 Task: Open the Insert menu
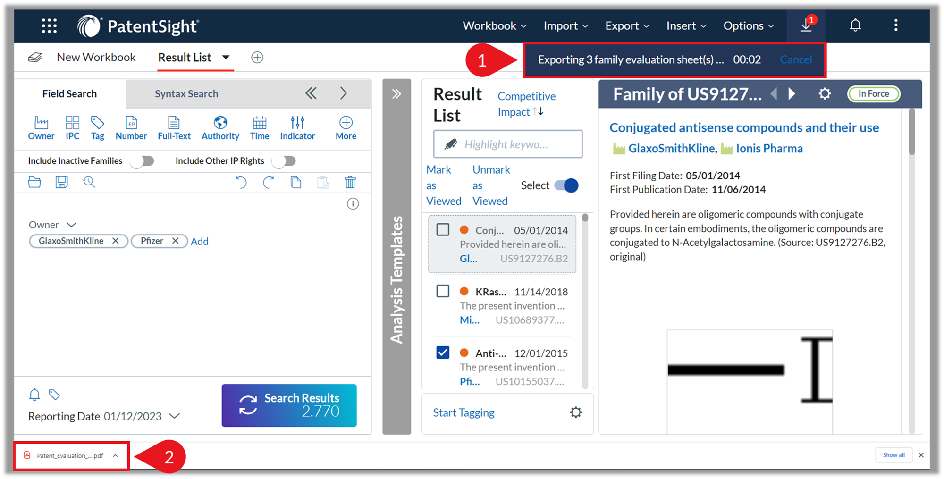(x=686, y=25)
